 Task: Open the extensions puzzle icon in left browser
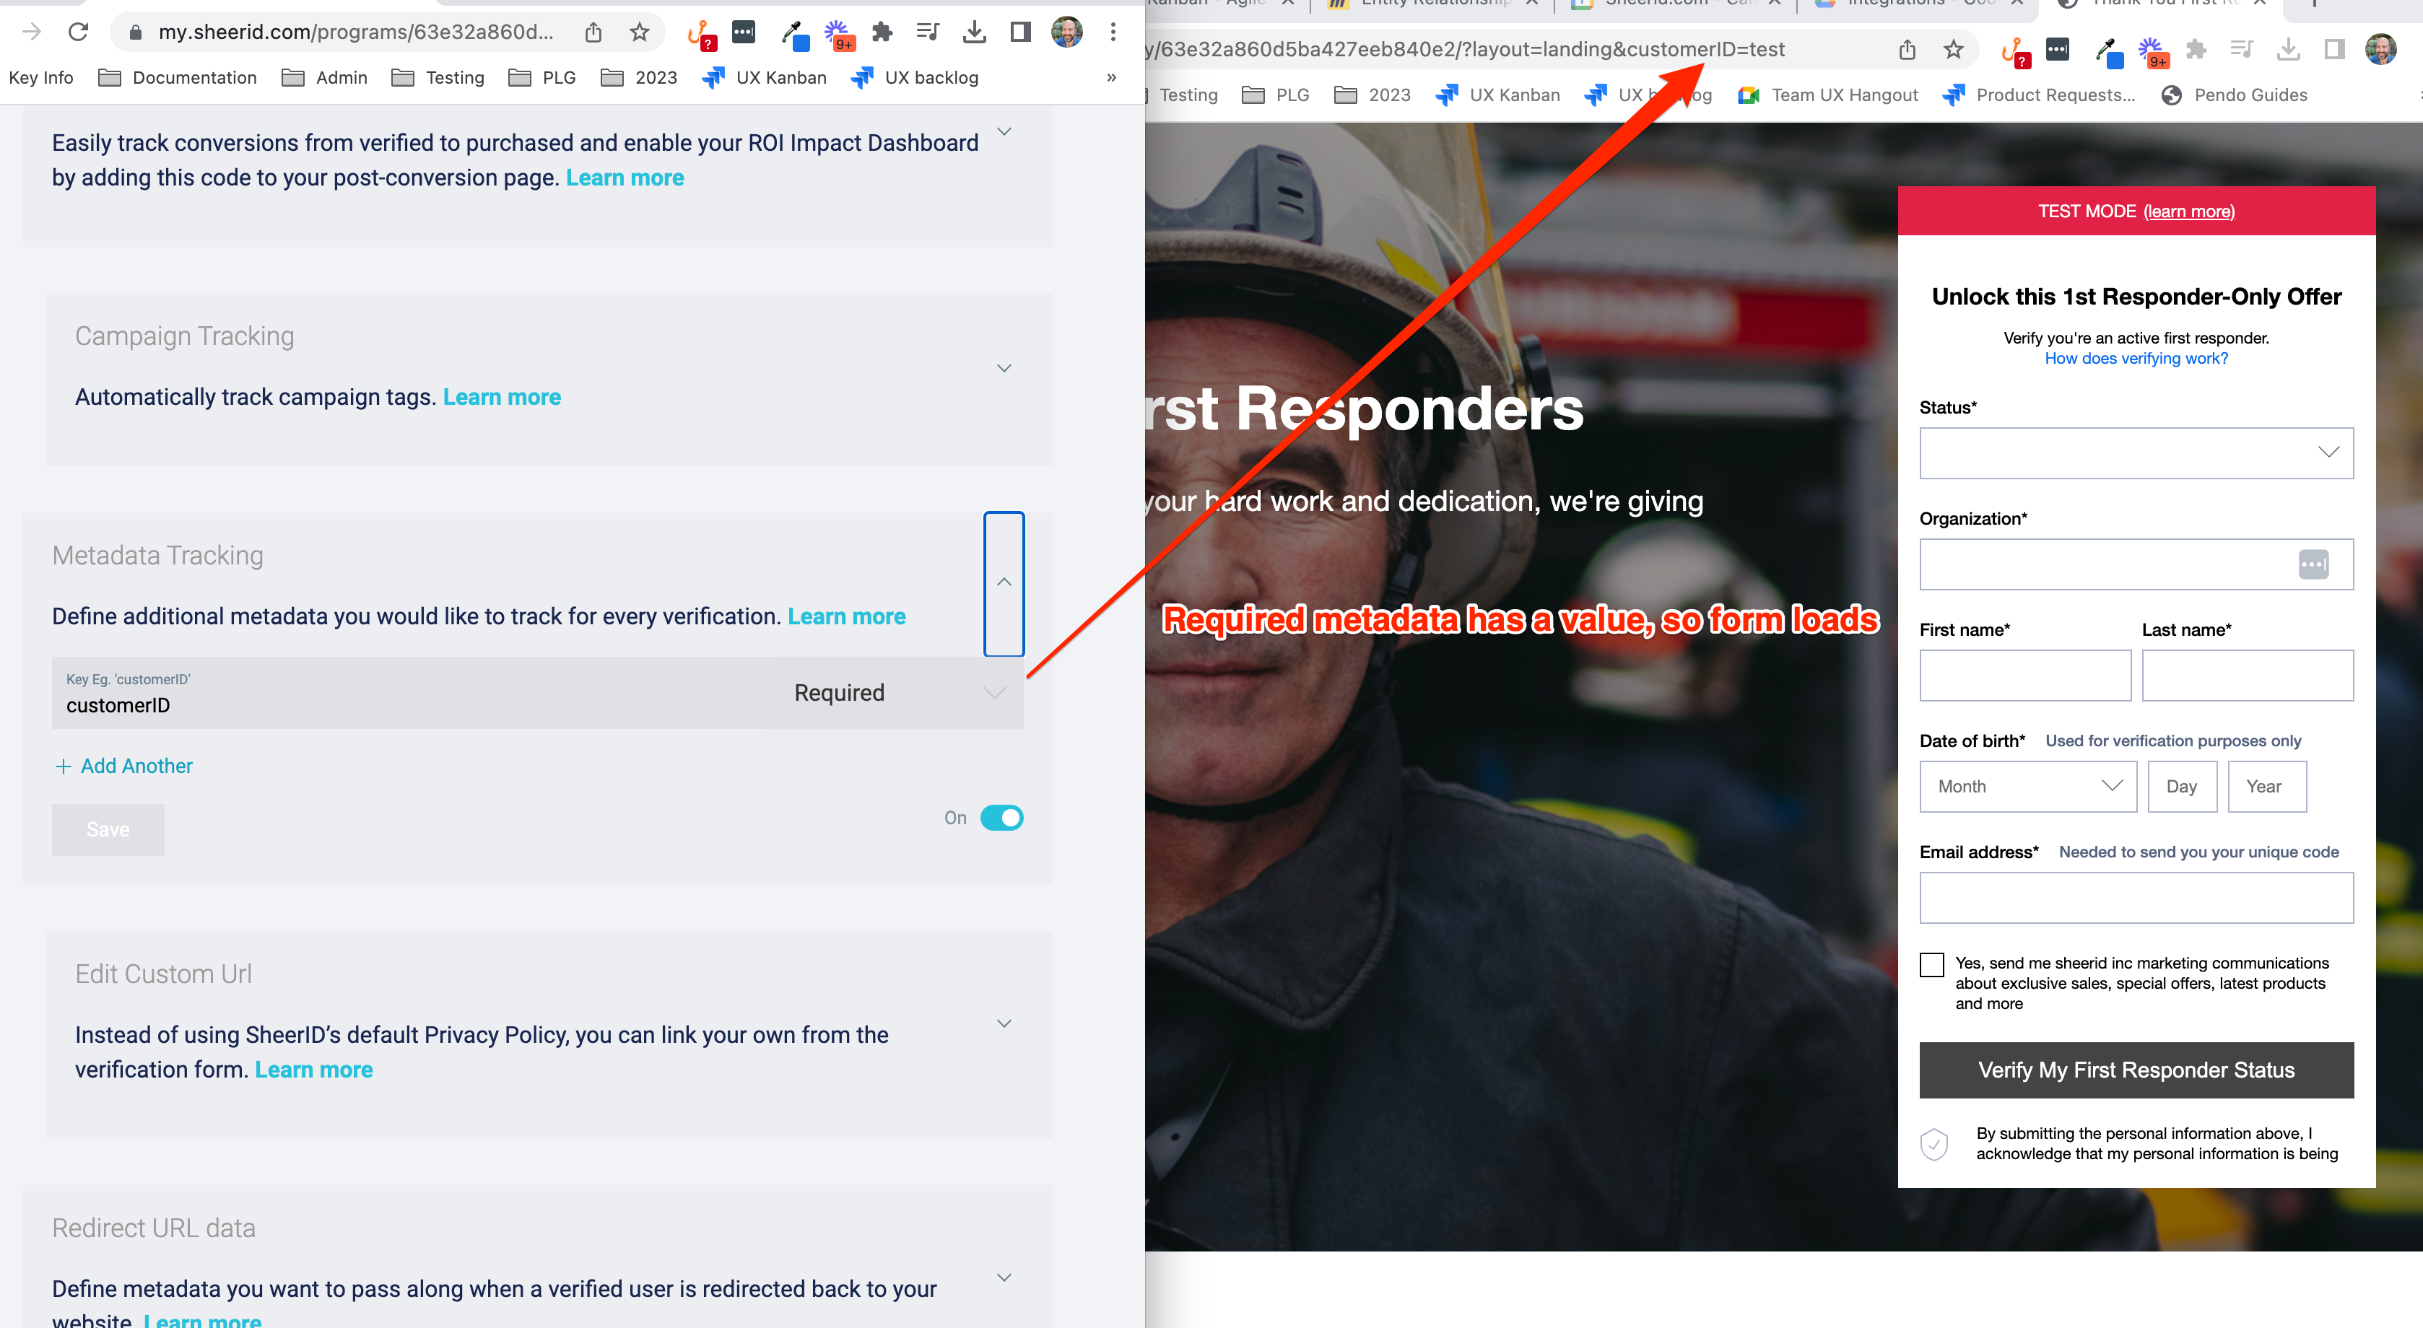(x=882, y=32)
